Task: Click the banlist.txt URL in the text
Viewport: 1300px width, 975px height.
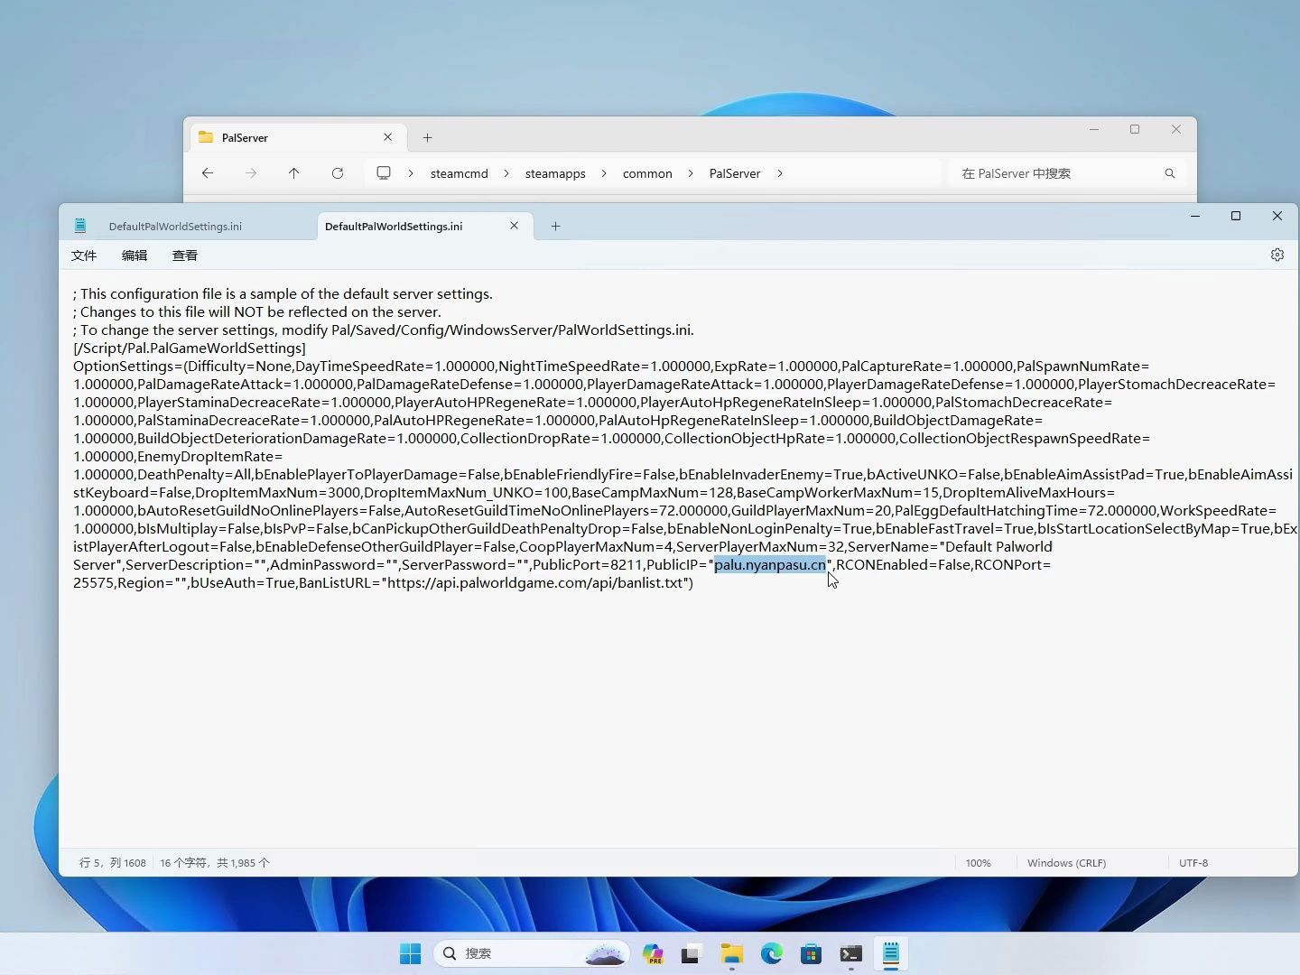Action: 536,583
